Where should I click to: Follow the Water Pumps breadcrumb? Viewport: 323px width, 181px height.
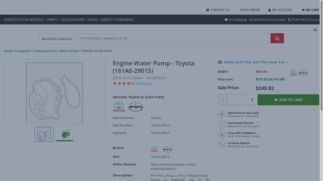click(69, 51)
